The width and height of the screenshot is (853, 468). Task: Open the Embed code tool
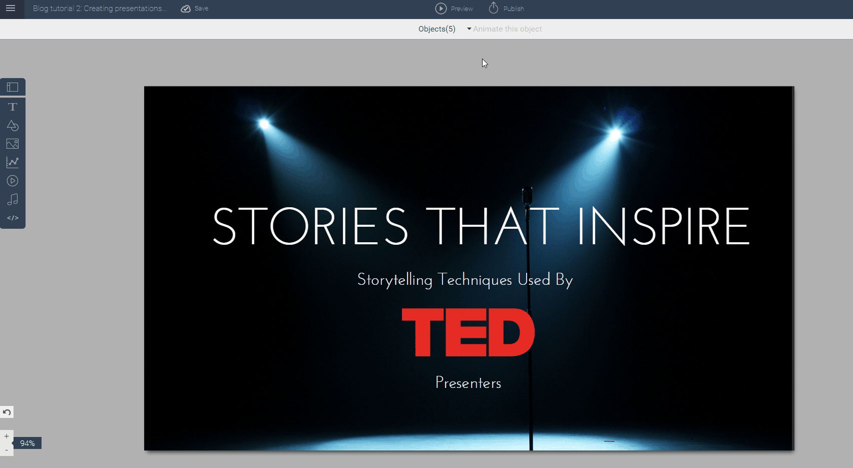[13, 218]
